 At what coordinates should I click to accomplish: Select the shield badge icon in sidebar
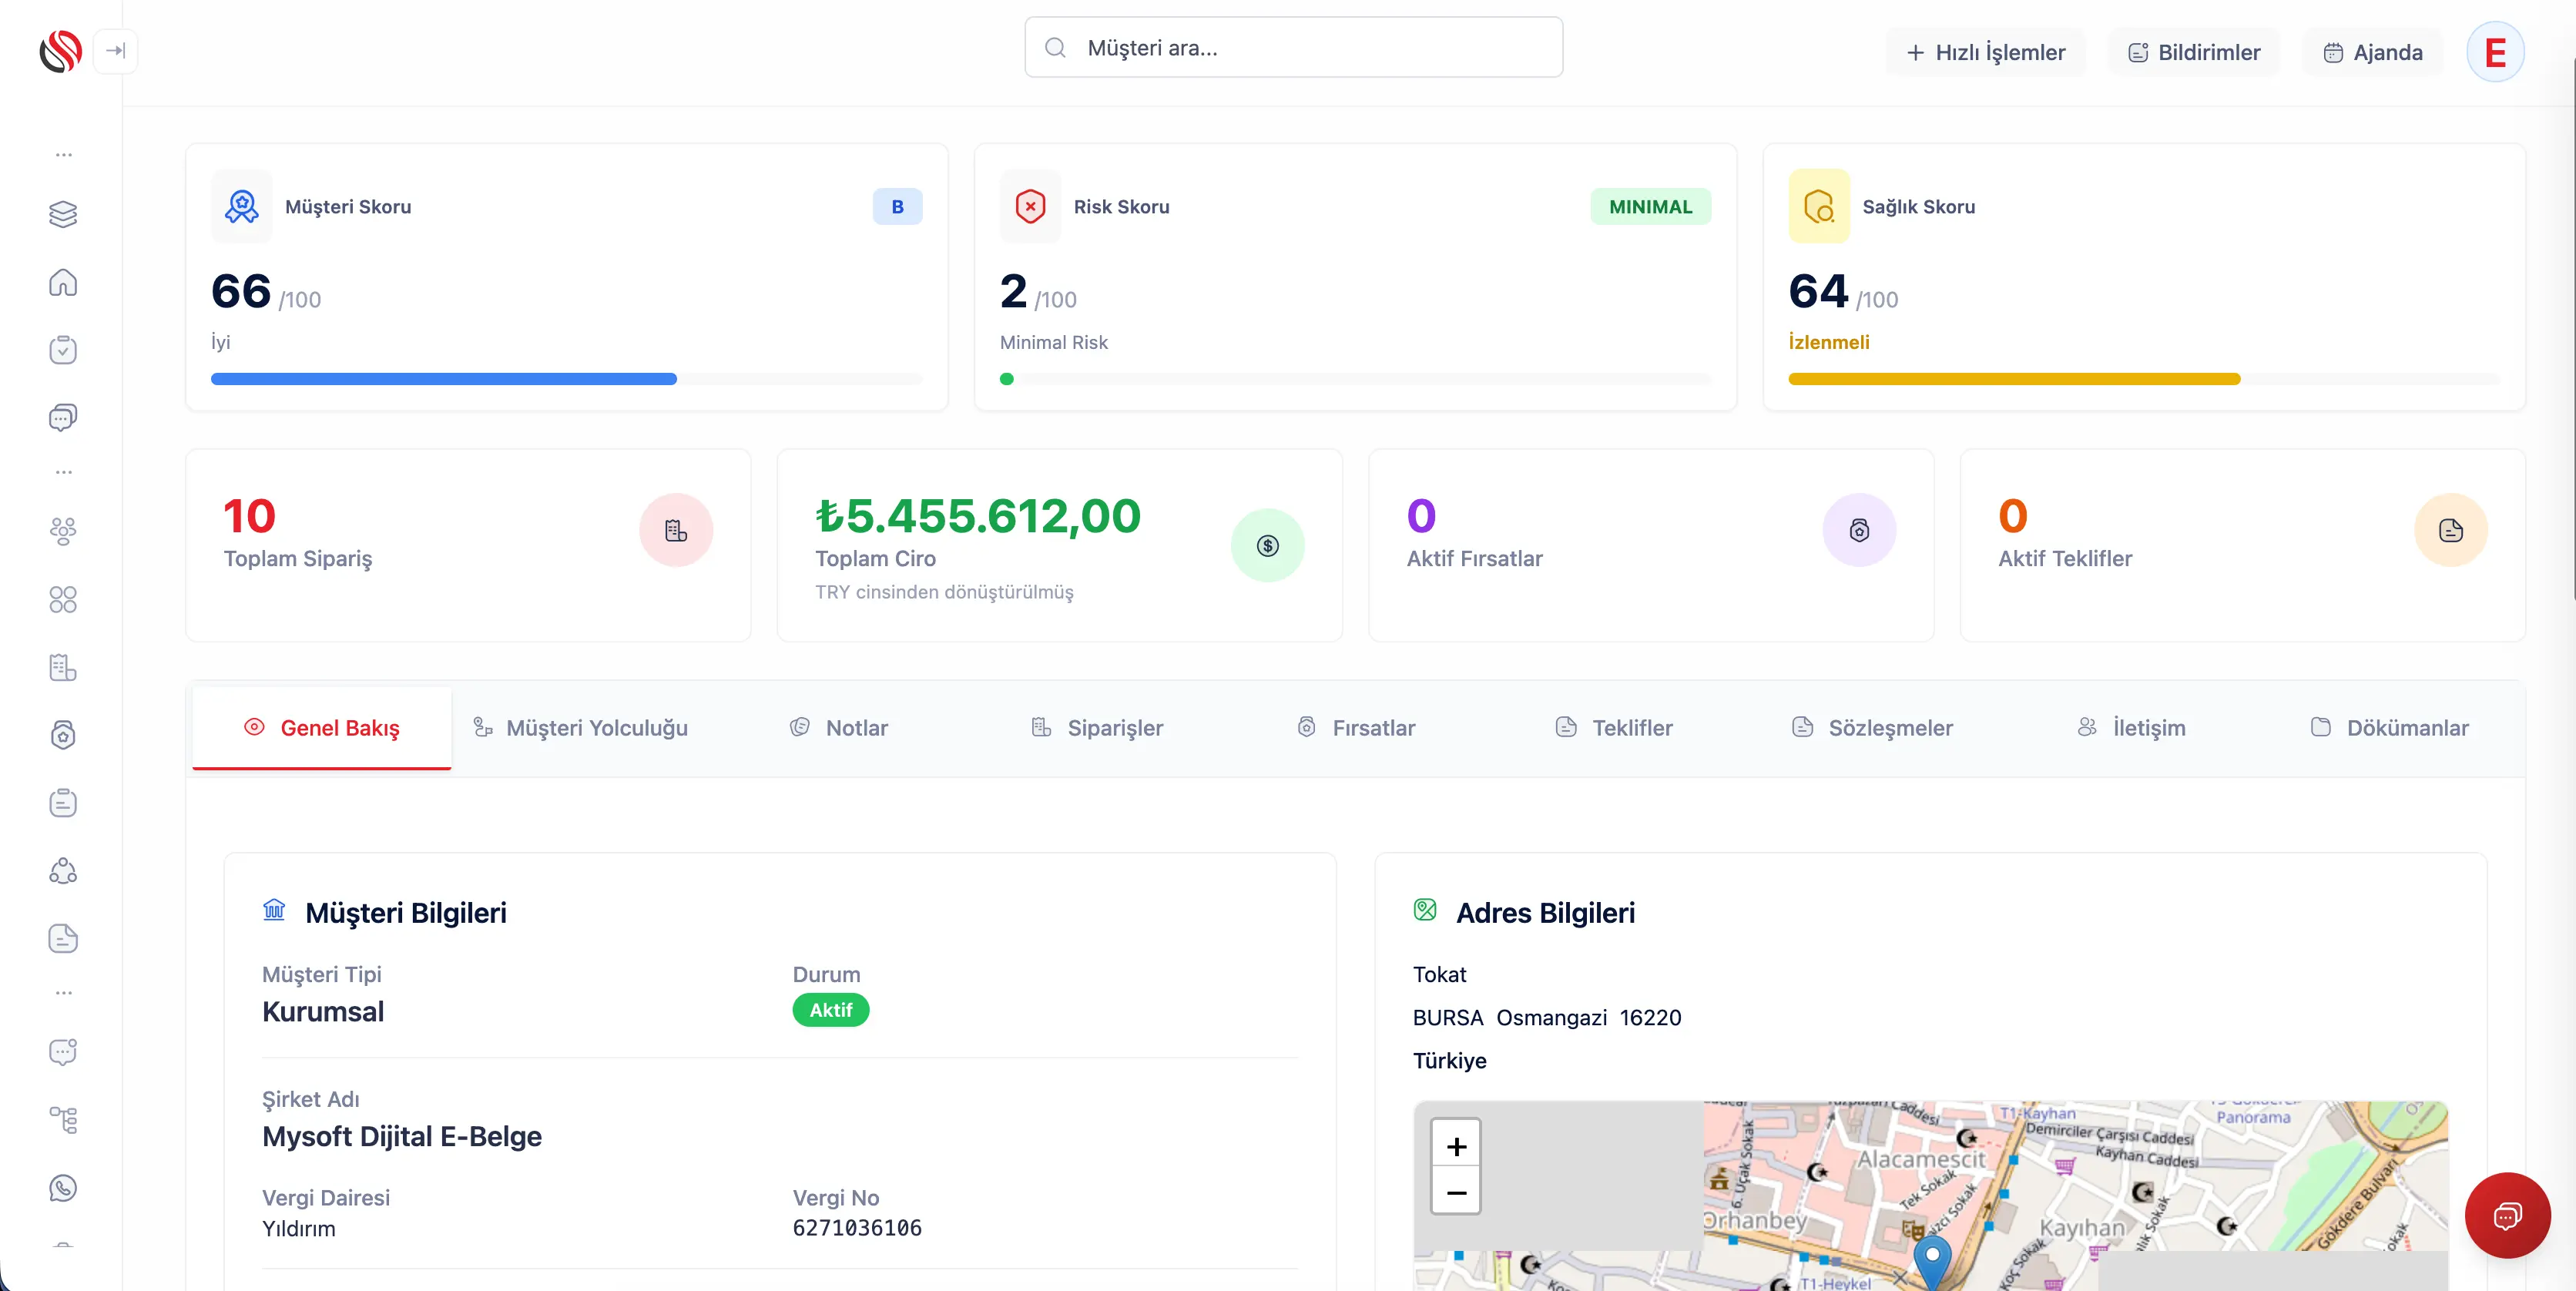pos(63,735)
